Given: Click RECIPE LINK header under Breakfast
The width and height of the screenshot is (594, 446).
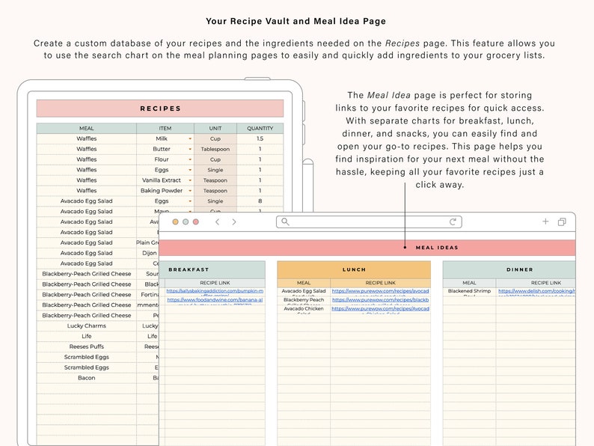Looking at the screenshot, I should 215,283.
